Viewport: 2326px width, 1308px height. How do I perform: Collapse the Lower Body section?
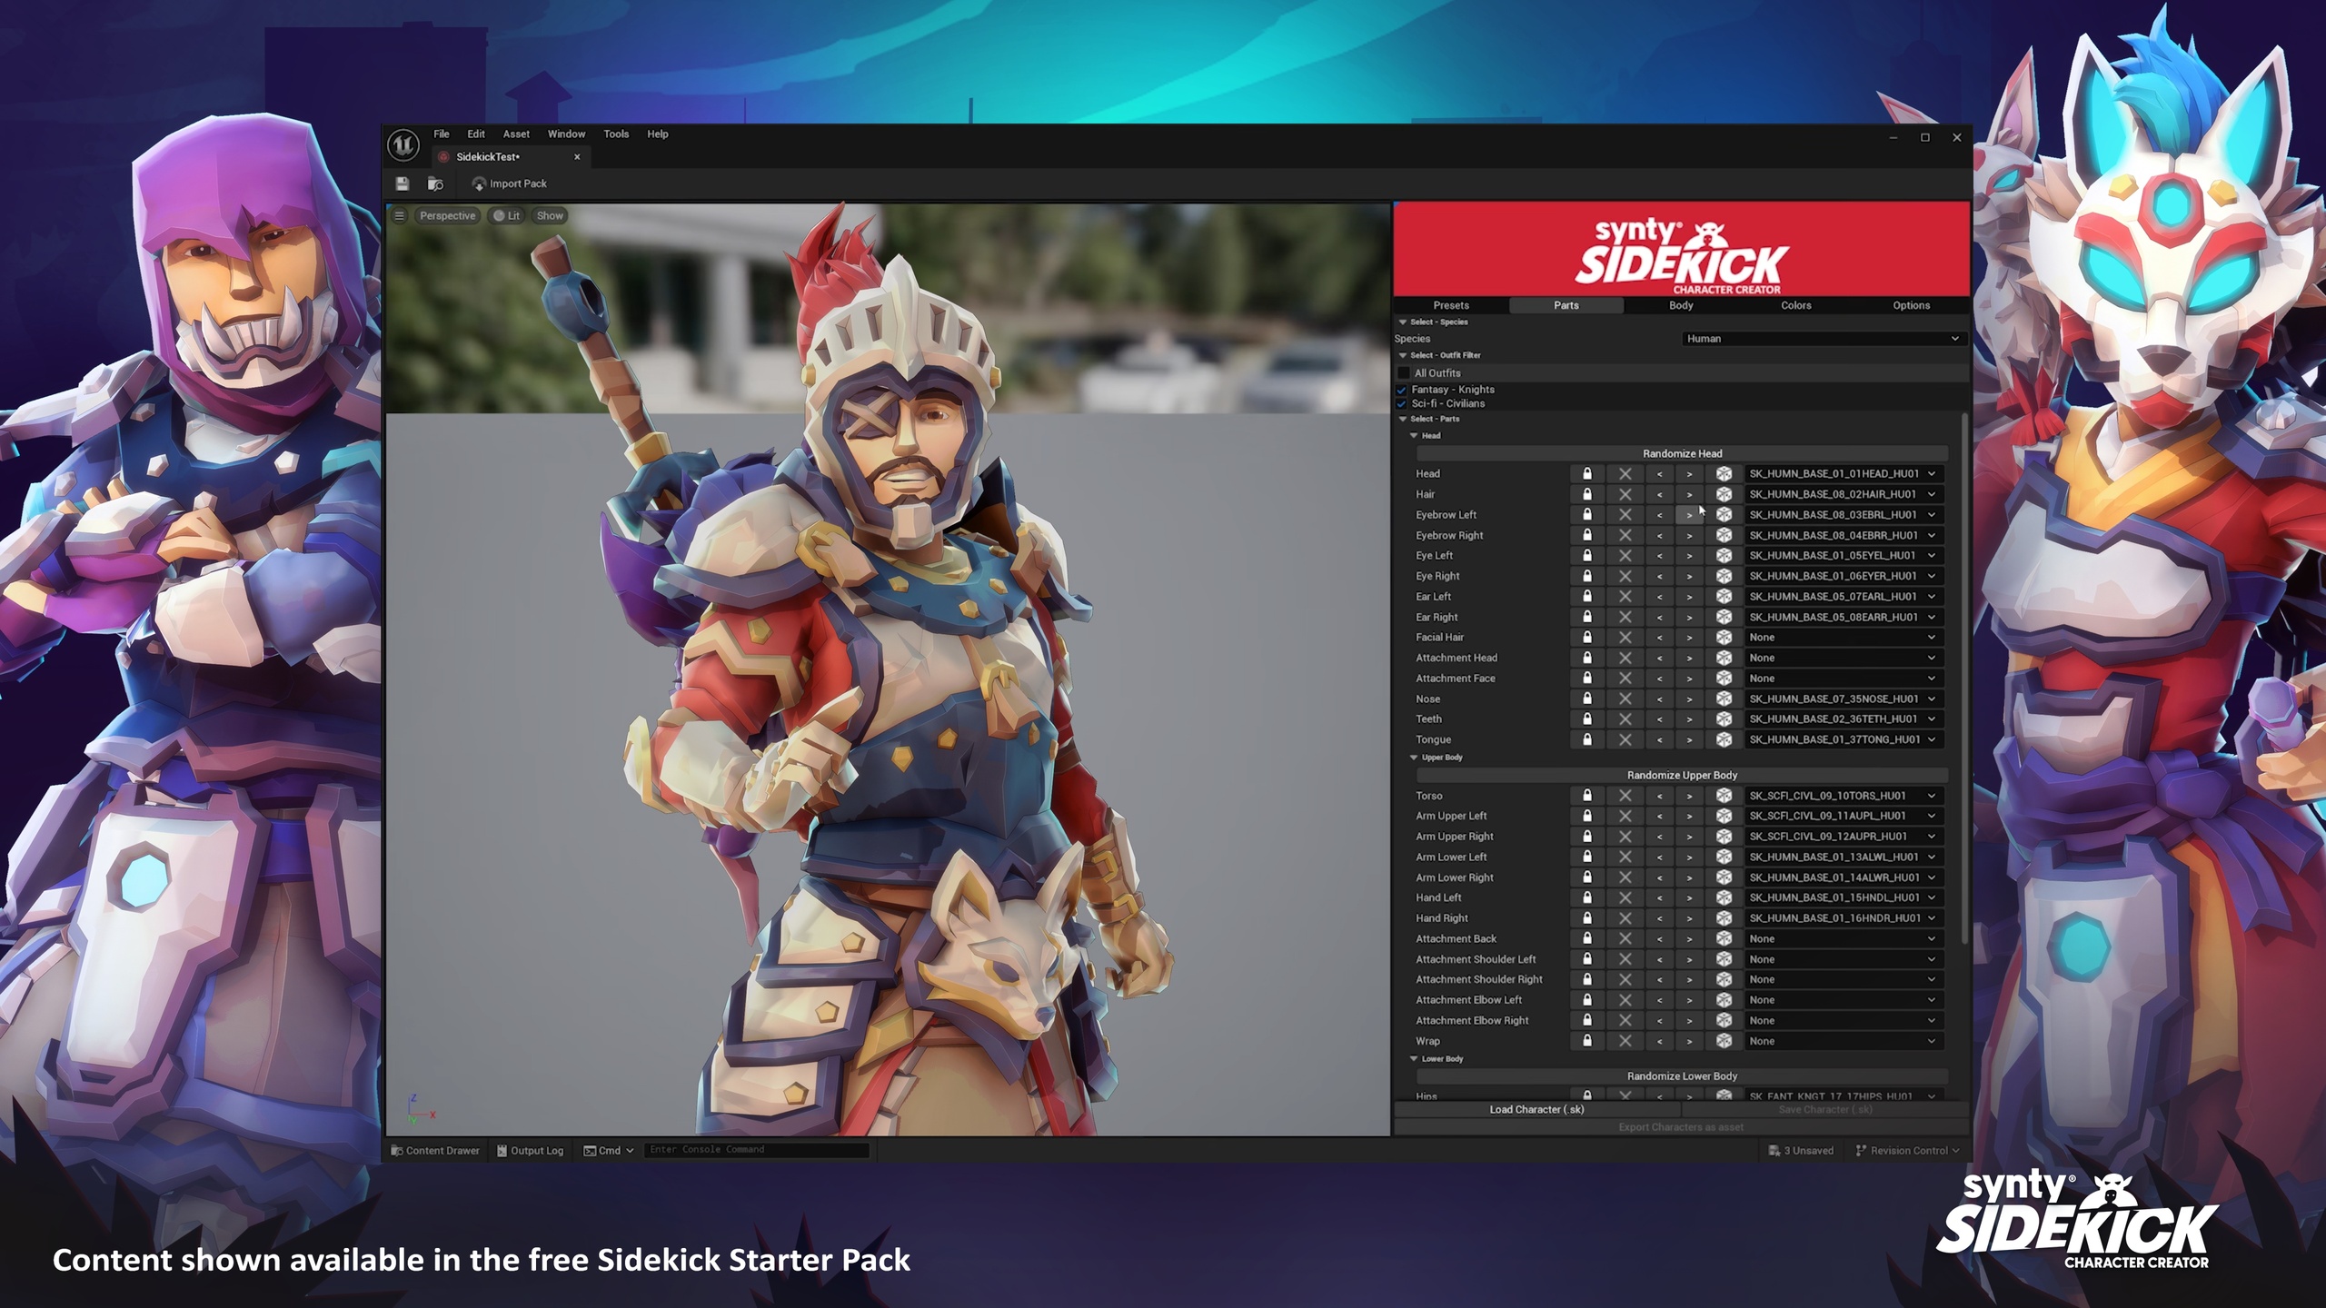[1414, 1059]
